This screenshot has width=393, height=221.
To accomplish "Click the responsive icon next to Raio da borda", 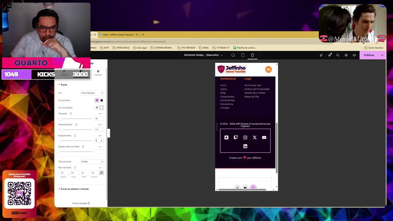I will coord(75,168).
